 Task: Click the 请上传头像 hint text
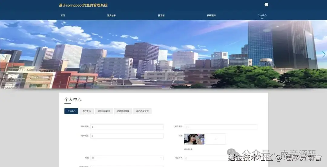point(188,149)
